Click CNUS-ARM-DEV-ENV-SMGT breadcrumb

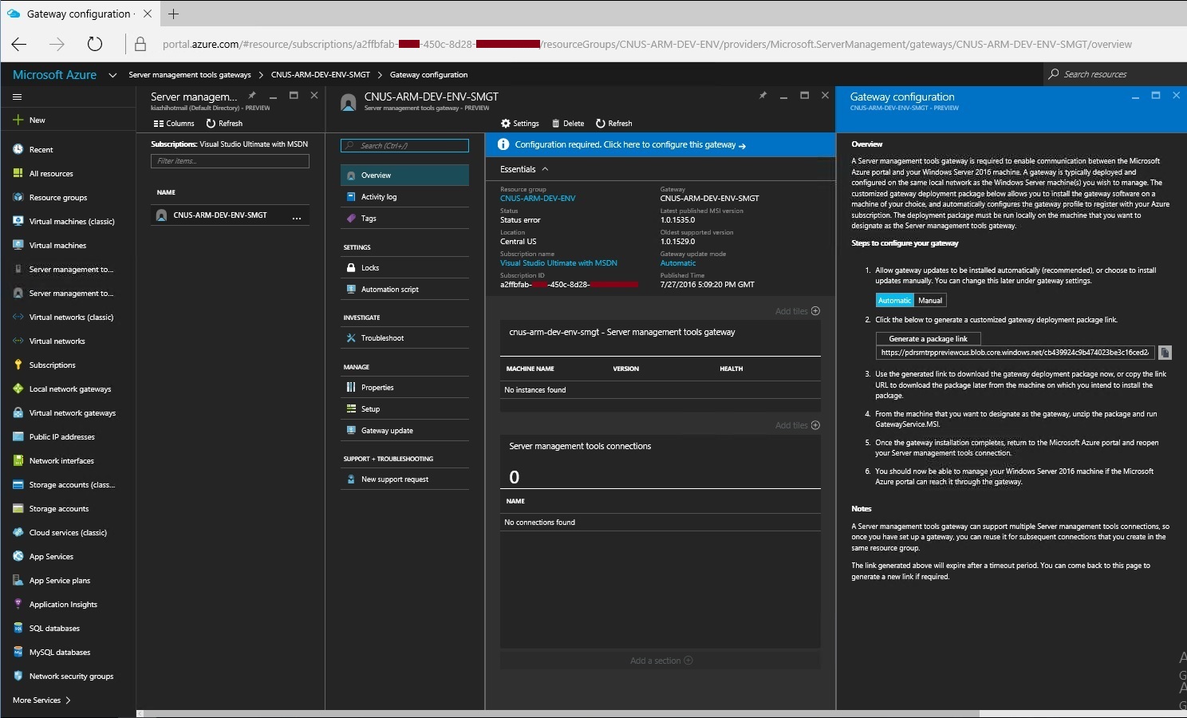(321, 75)
